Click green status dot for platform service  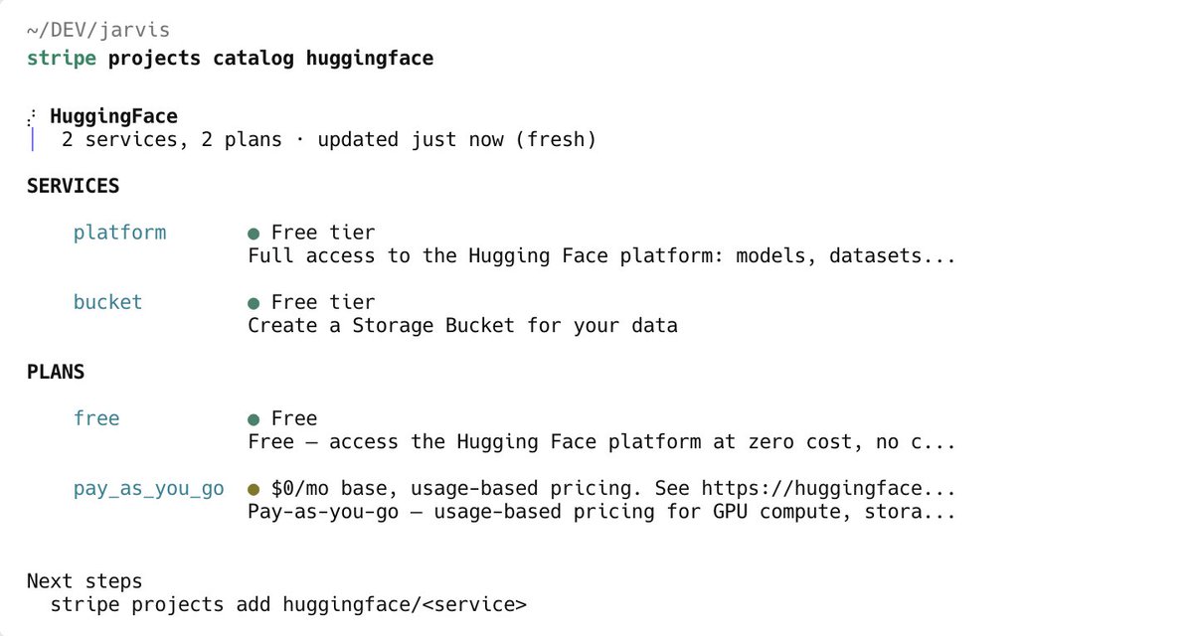254,233
